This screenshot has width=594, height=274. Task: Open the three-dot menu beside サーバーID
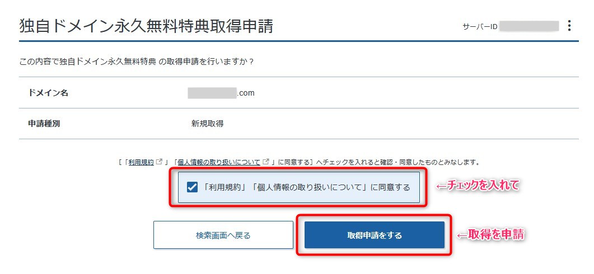569,26
